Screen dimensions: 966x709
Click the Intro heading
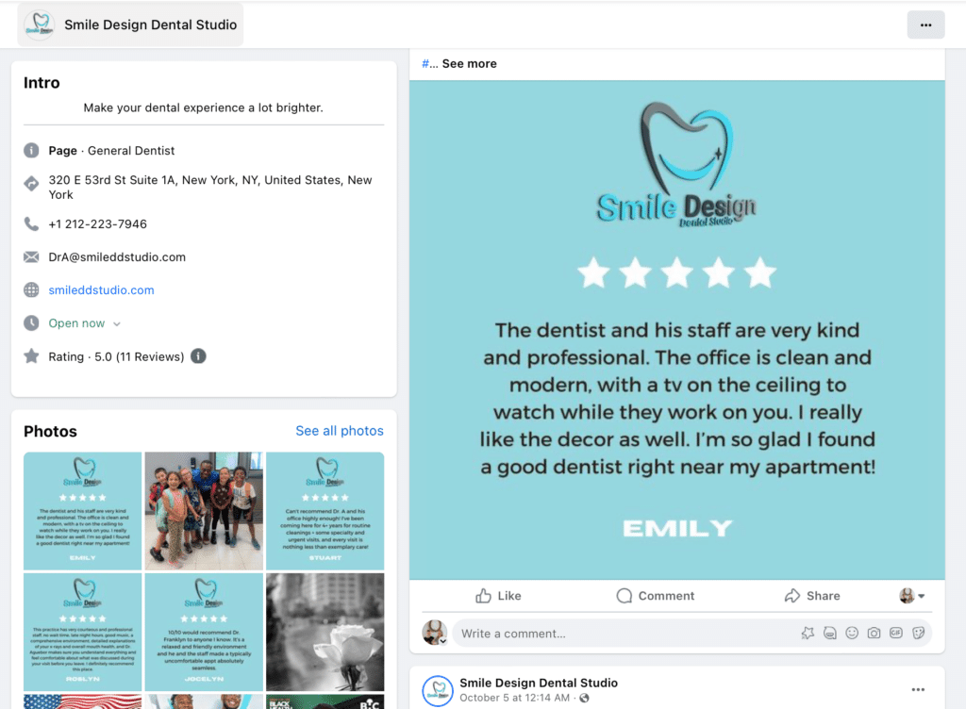(x=42, y=83)
